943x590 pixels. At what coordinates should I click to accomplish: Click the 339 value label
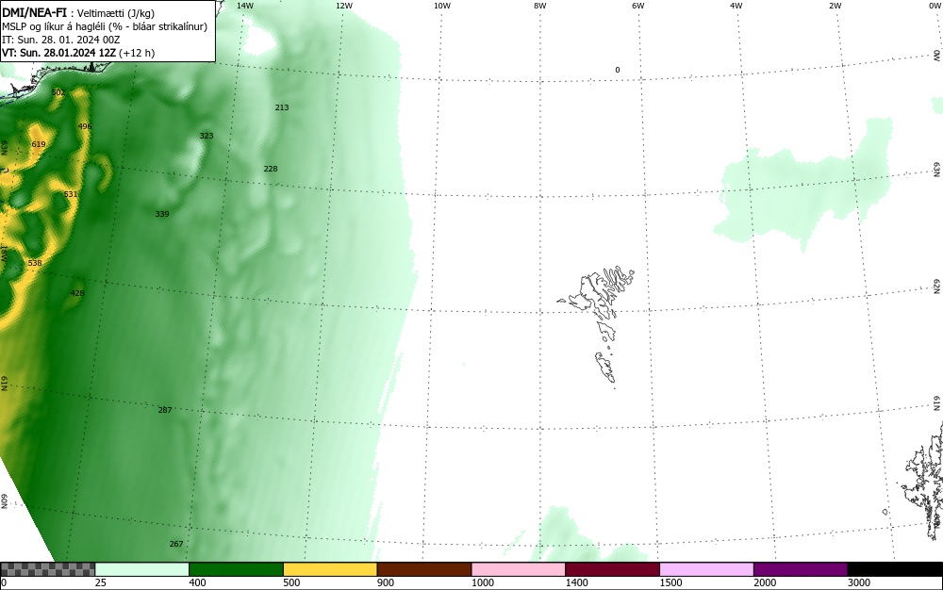coord(162,214)
